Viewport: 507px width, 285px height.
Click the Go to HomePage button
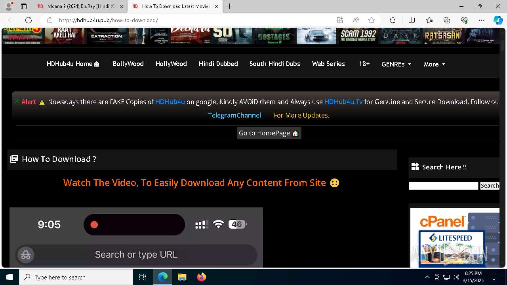269,133
